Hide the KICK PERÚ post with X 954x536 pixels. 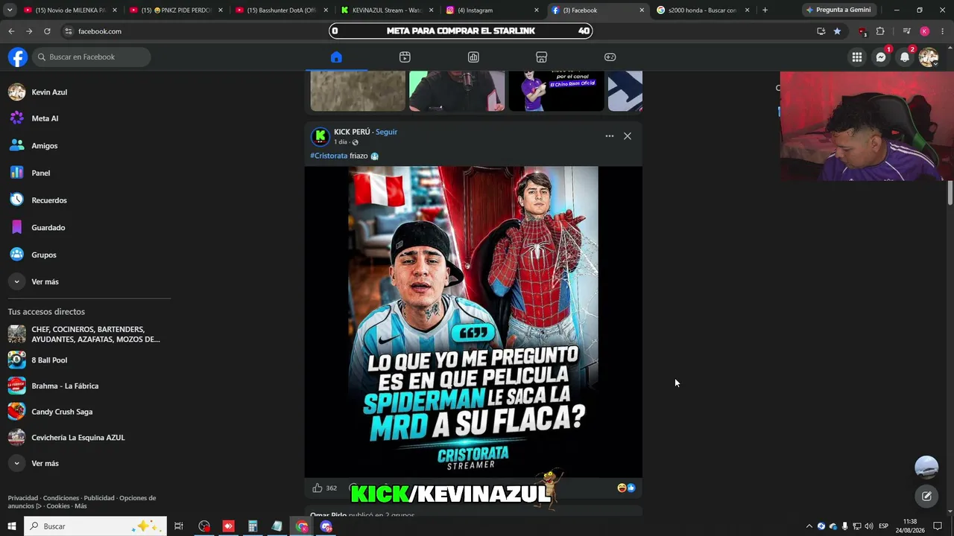(x=628, y=136)
